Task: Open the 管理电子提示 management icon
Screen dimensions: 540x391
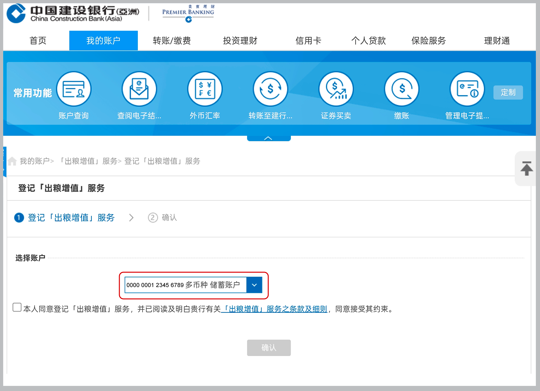Action: 467,89
